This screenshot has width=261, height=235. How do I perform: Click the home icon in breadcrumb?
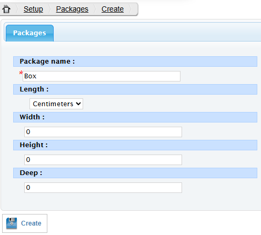click(6, 9)
